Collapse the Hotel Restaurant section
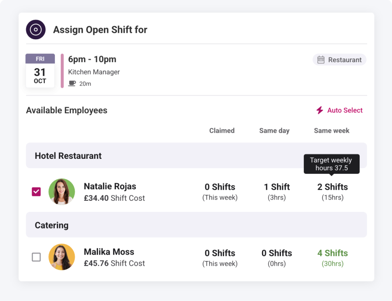 pos(68,156)
